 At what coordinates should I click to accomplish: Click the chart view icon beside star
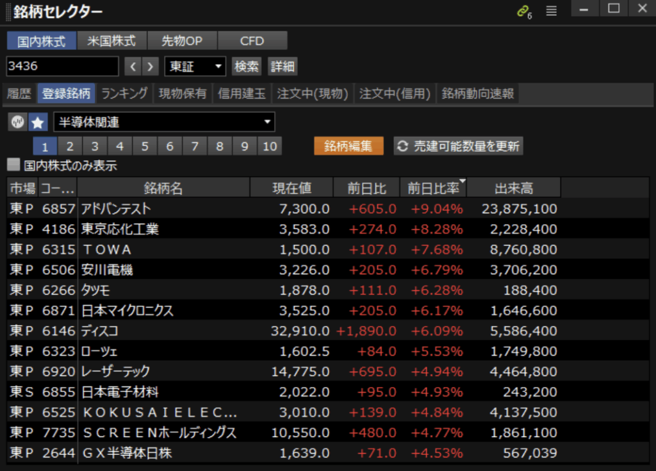tap(17, 122)
